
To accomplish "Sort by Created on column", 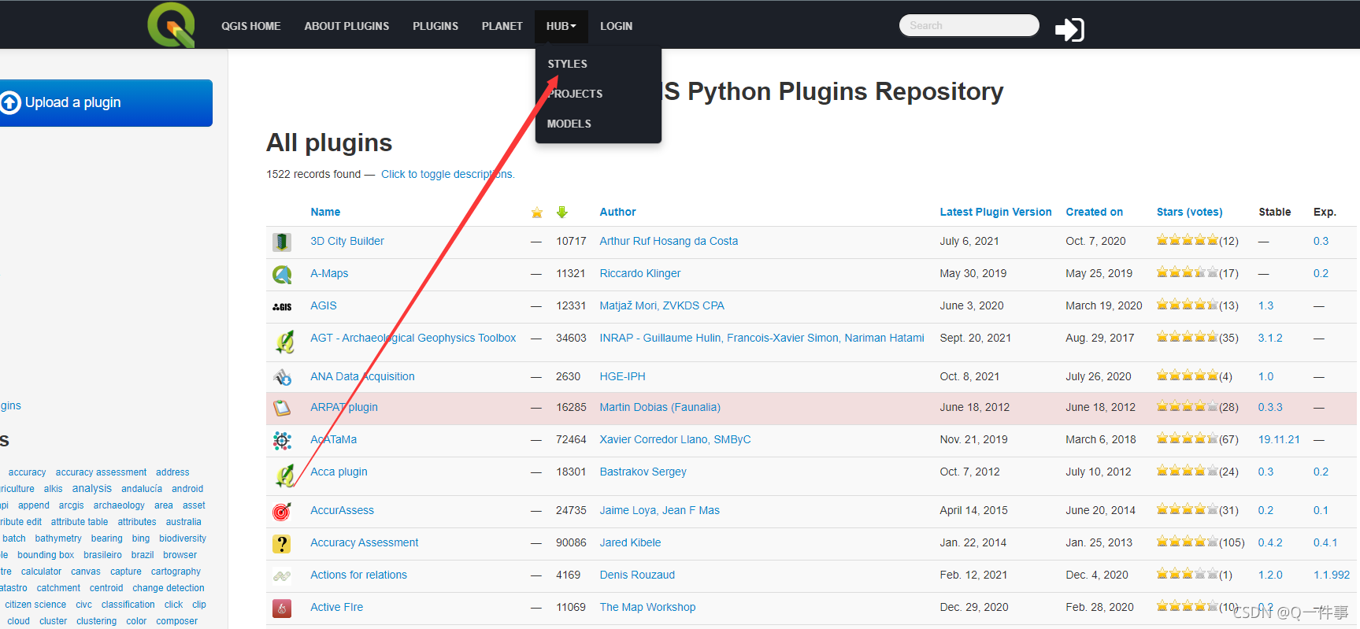I will coord(1094,212).
